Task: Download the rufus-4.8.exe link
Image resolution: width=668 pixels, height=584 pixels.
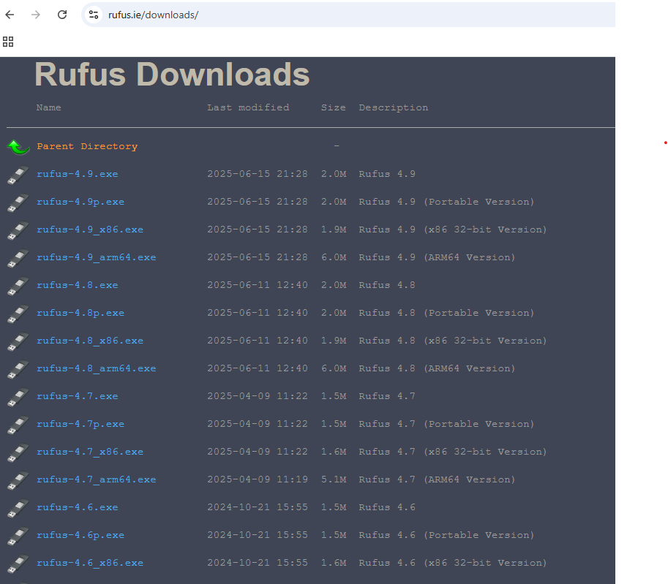Action: coord(77,285)
